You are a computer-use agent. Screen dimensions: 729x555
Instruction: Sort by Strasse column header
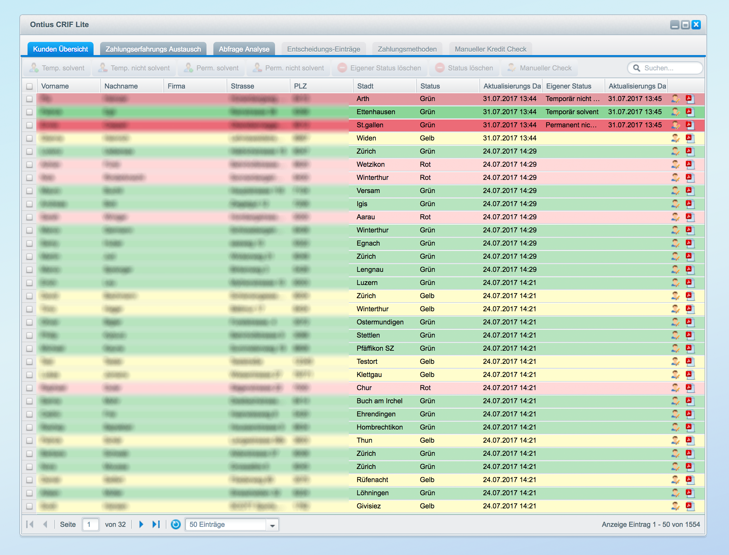coord(258,86)
